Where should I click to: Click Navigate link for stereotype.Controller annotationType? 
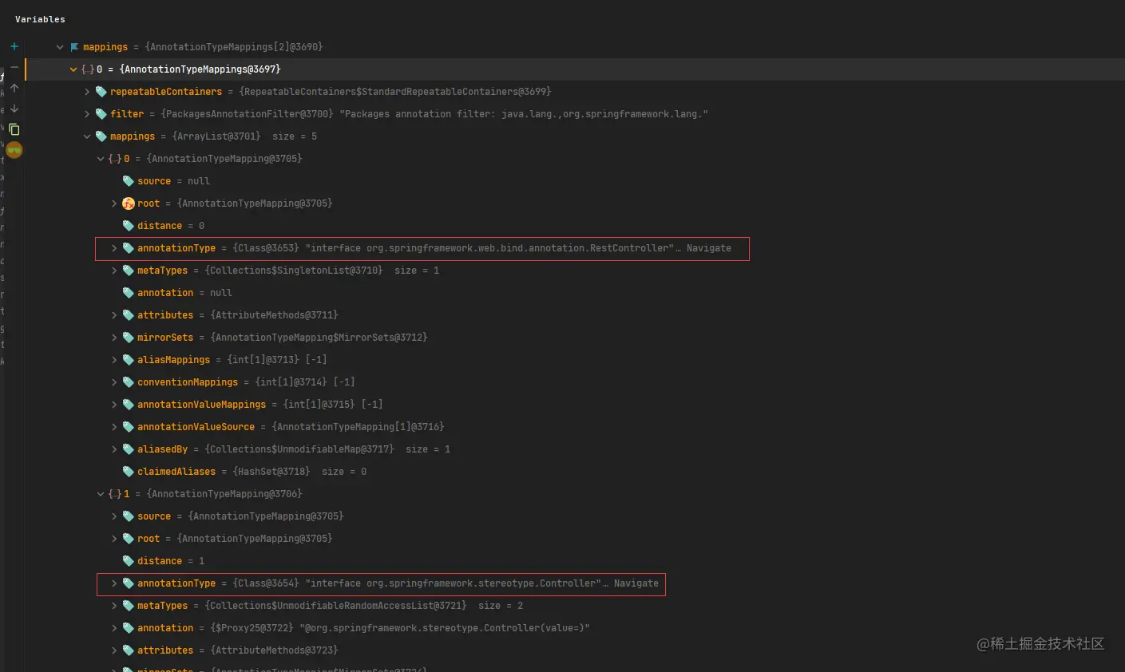coord(636,583)
